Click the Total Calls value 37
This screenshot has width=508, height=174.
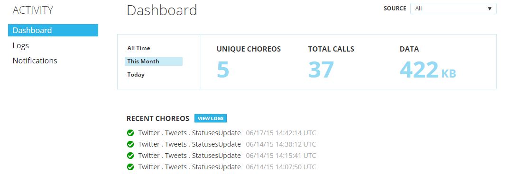(x=321, y=70)
